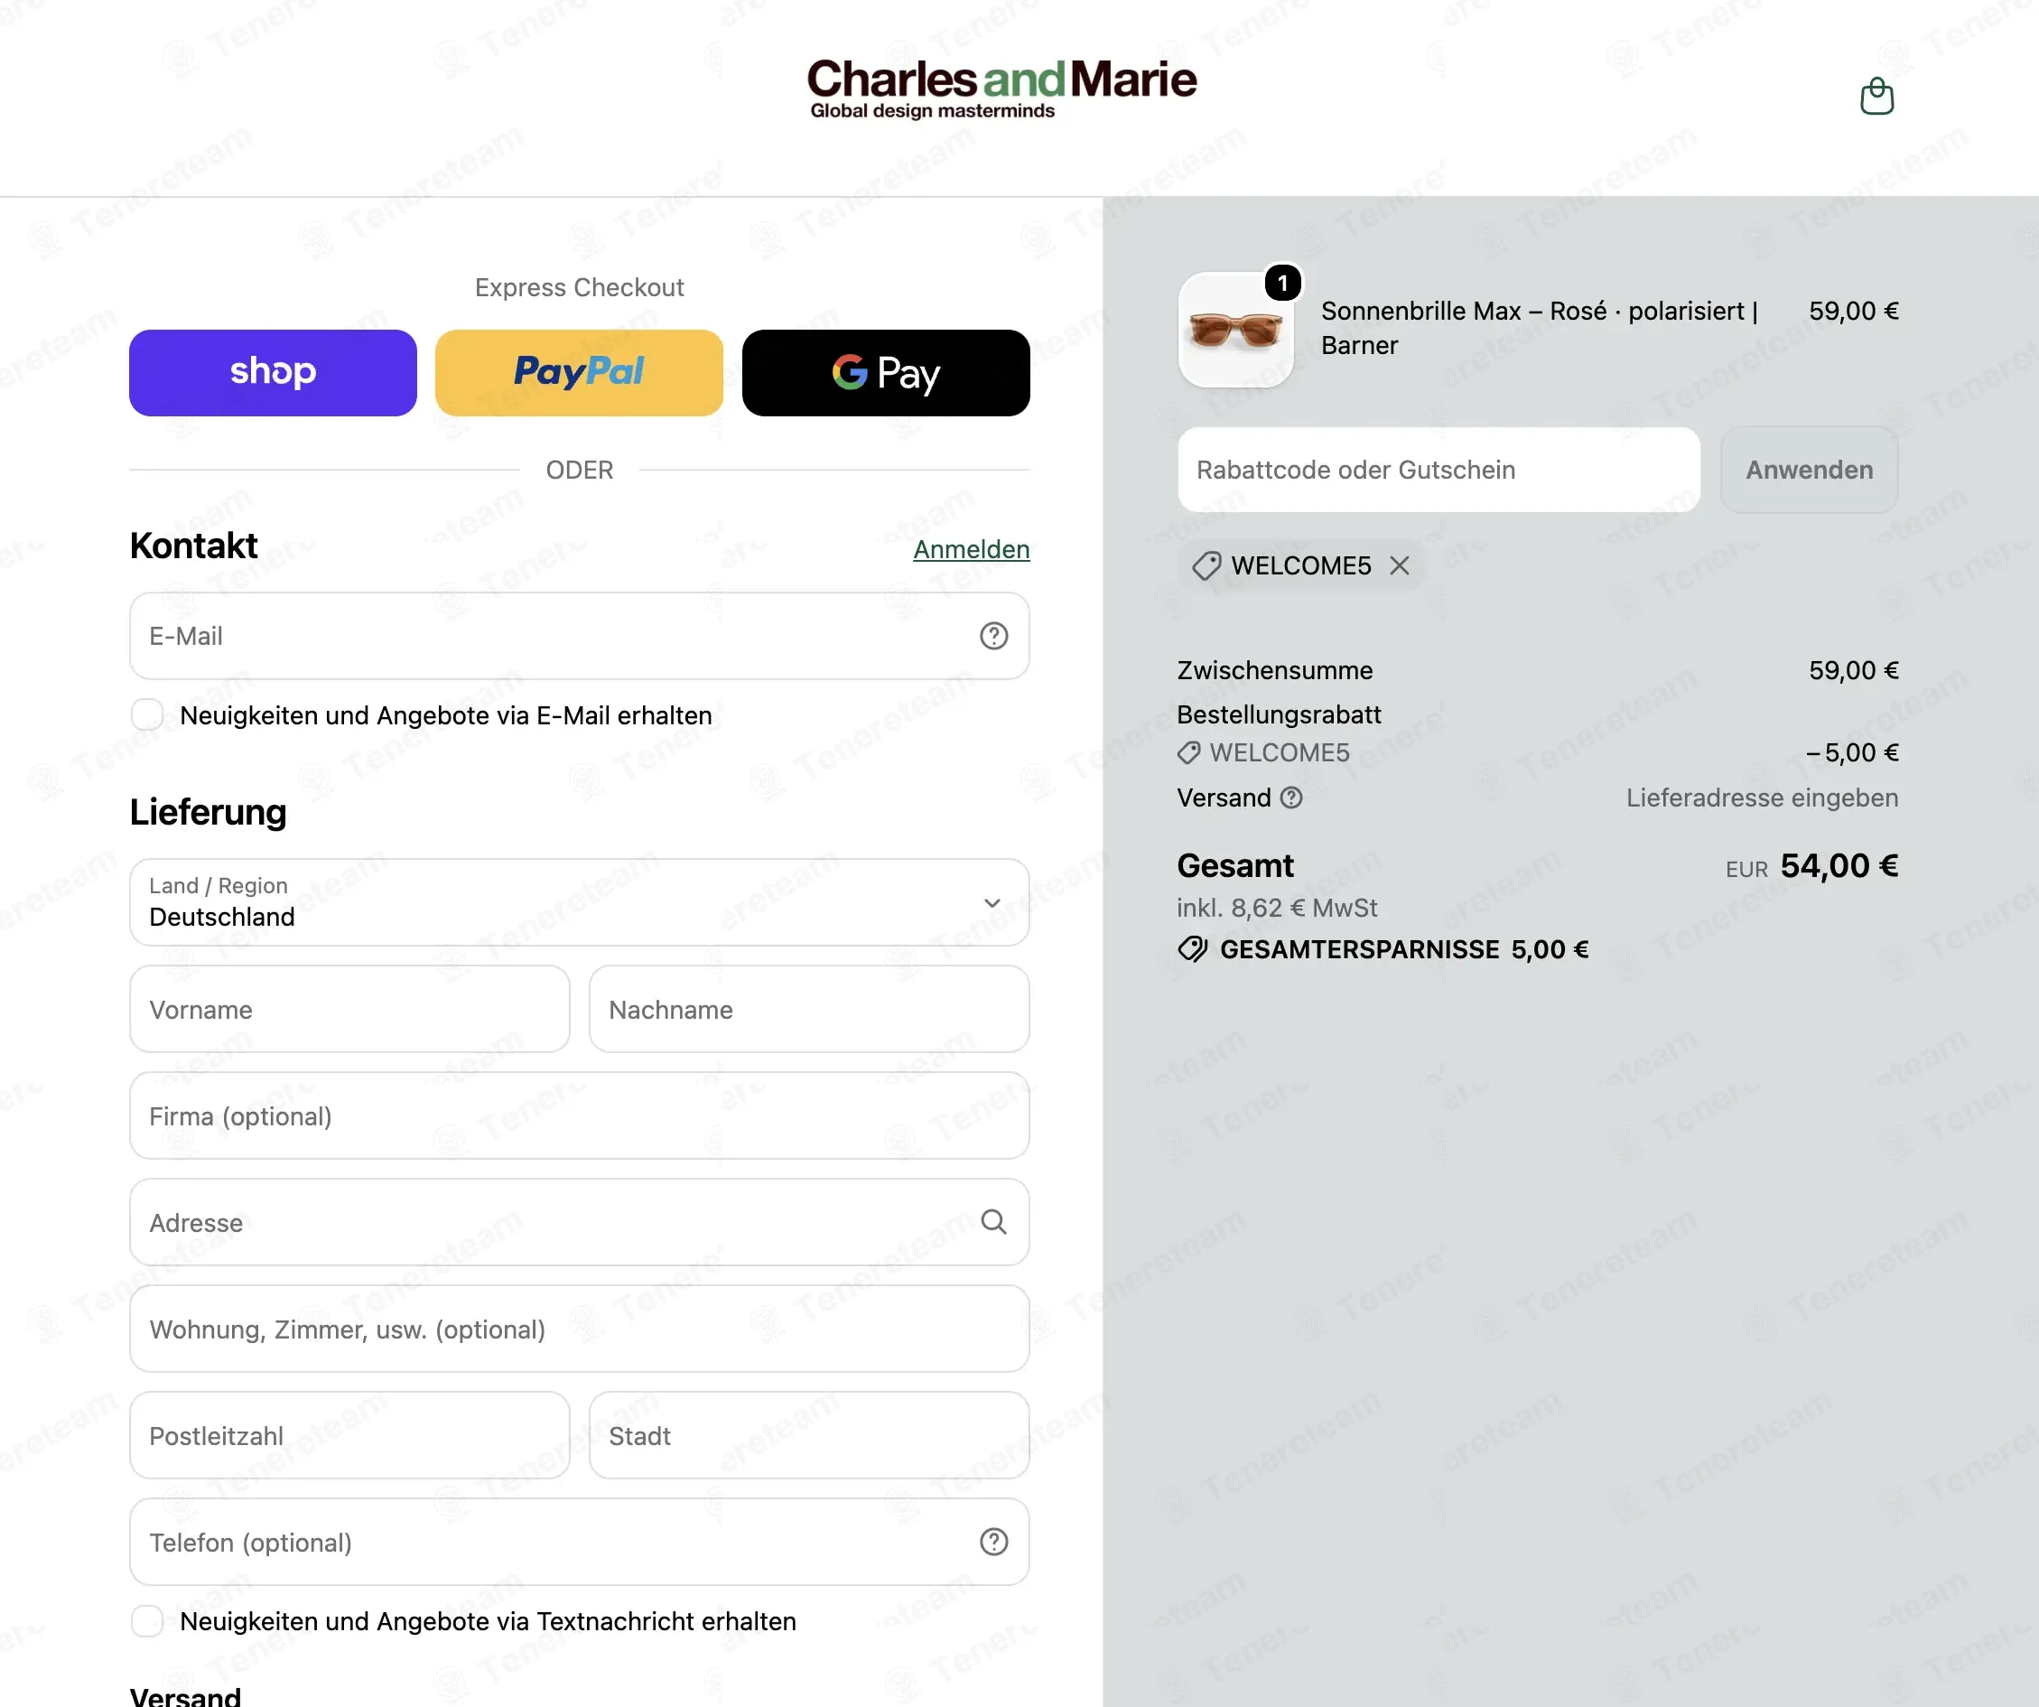Click the sunglasses product thumbnail

pyautogui.click(x=1235, y=331)
